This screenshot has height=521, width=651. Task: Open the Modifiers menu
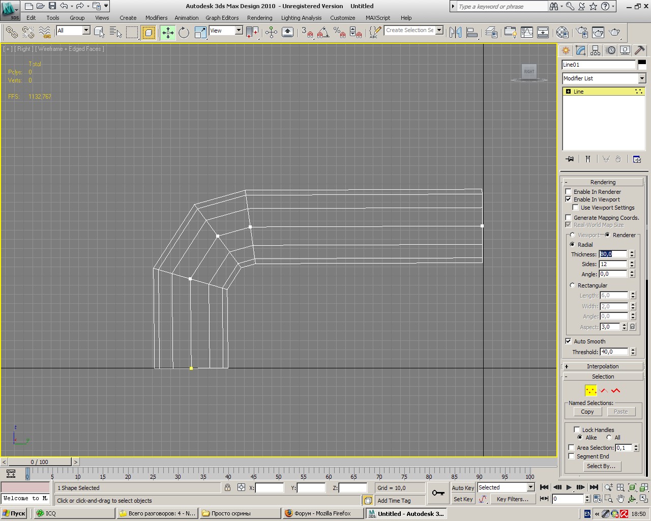pyautogui.click(x=156, y=18)
